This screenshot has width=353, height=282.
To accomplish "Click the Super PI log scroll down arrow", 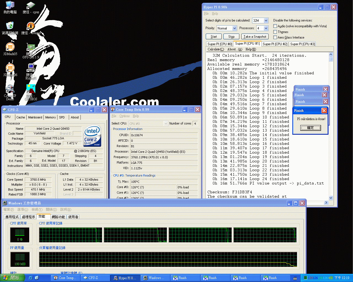I will click(331, 198).
